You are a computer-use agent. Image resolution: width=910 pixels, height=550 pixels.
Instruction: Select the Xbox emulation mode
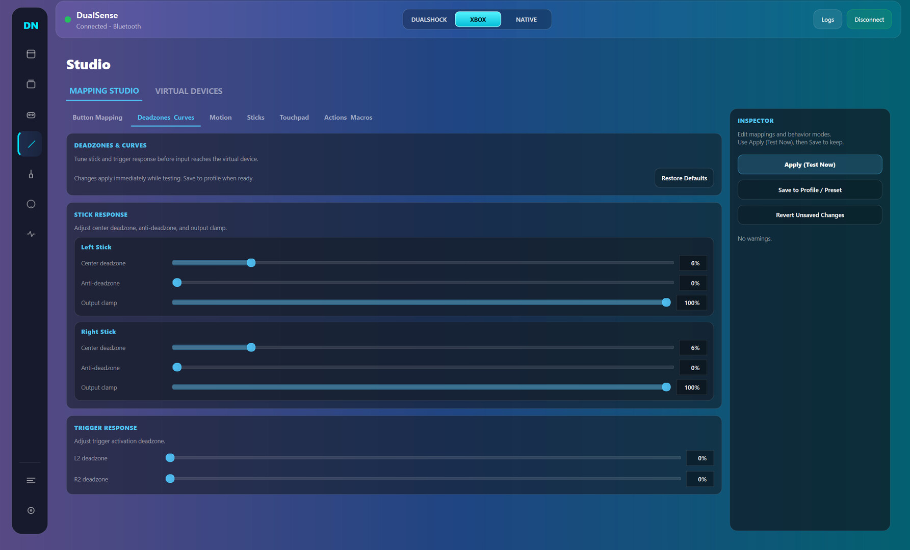tap(478, 19)
